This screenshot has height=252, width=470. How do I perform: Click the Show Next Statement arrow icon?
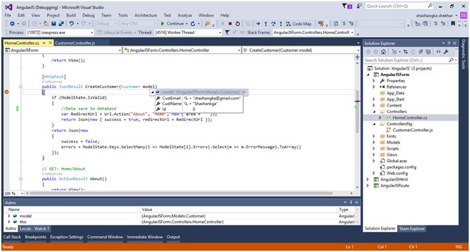pos(258,24)
